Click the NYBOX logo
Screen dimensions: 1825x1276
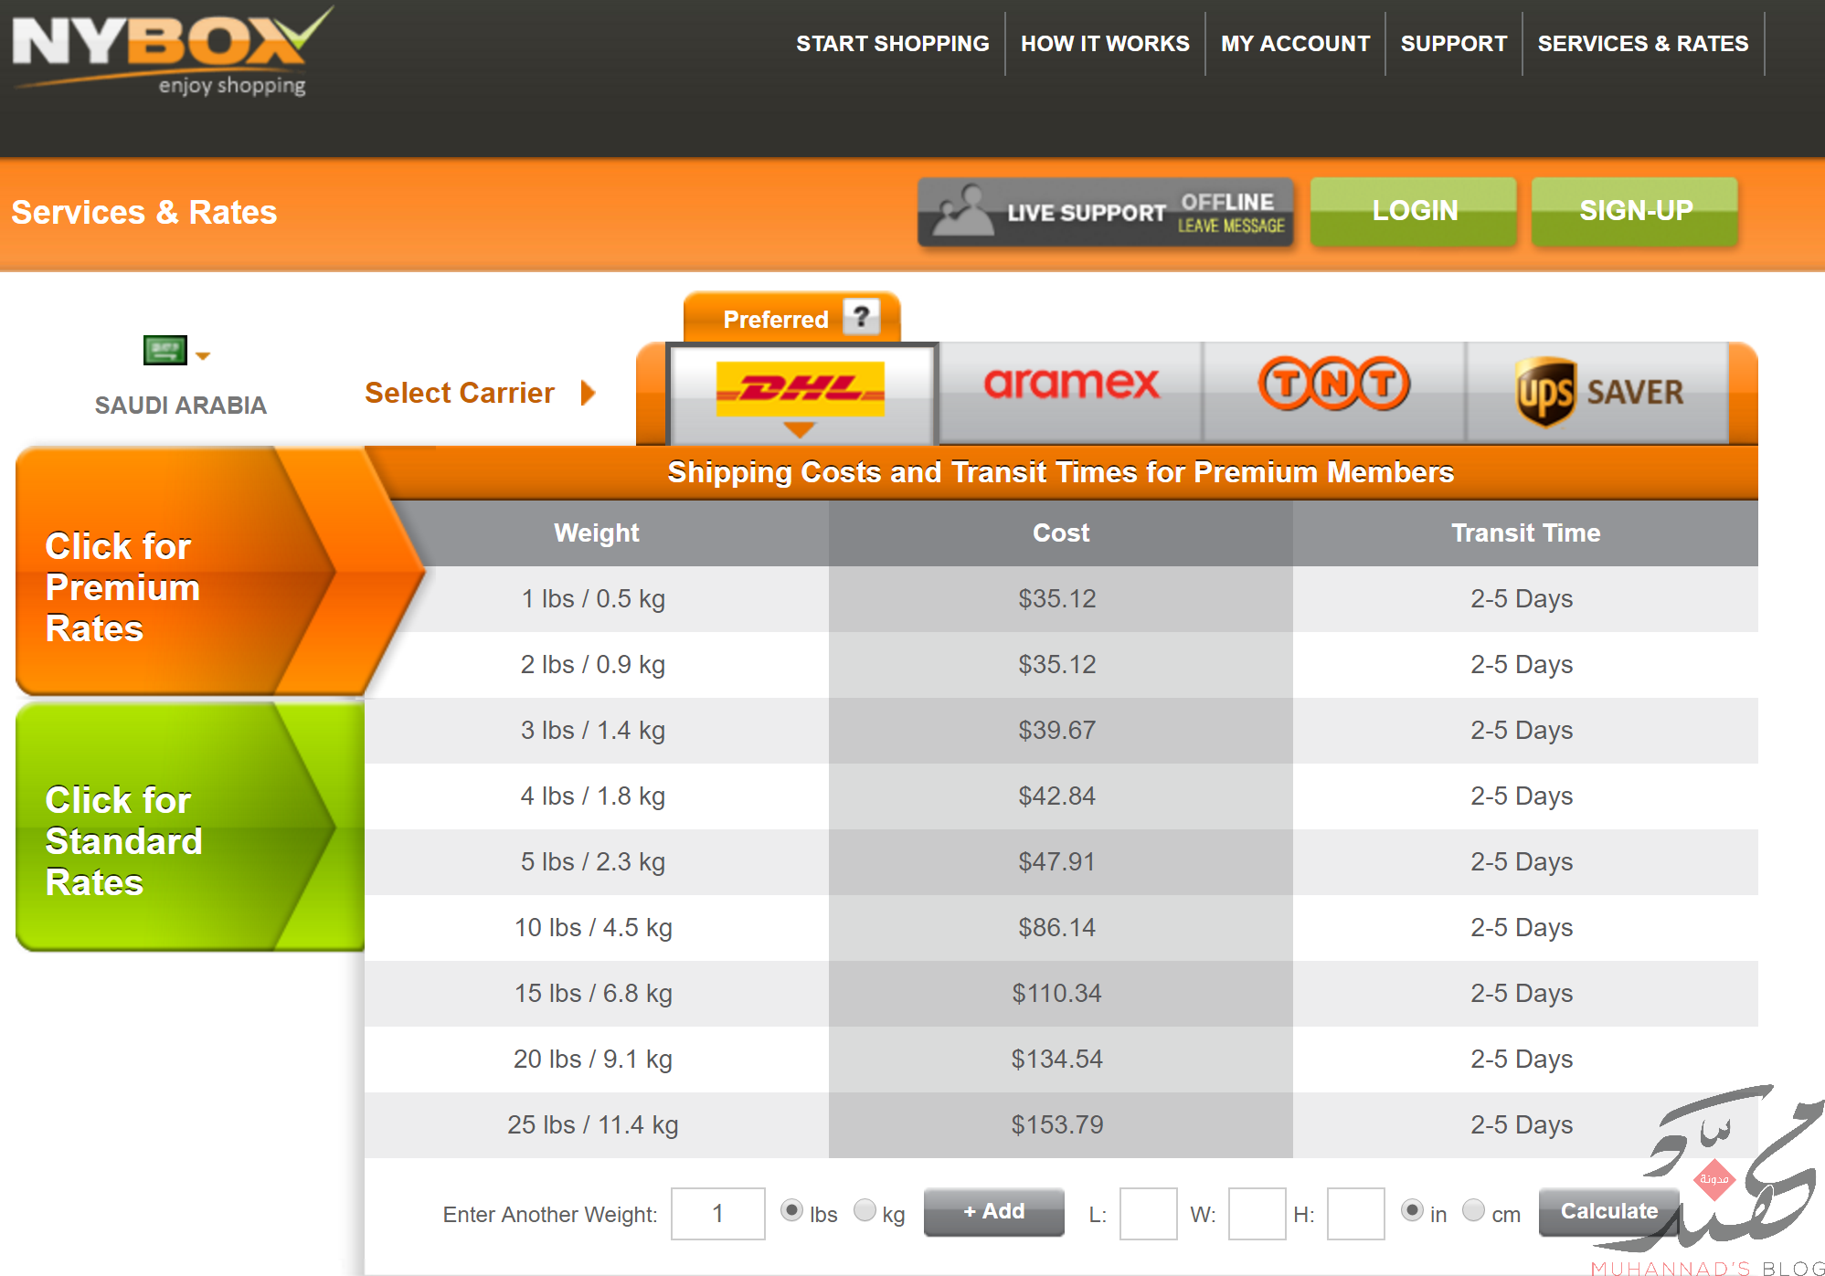[x=172, y=51]
